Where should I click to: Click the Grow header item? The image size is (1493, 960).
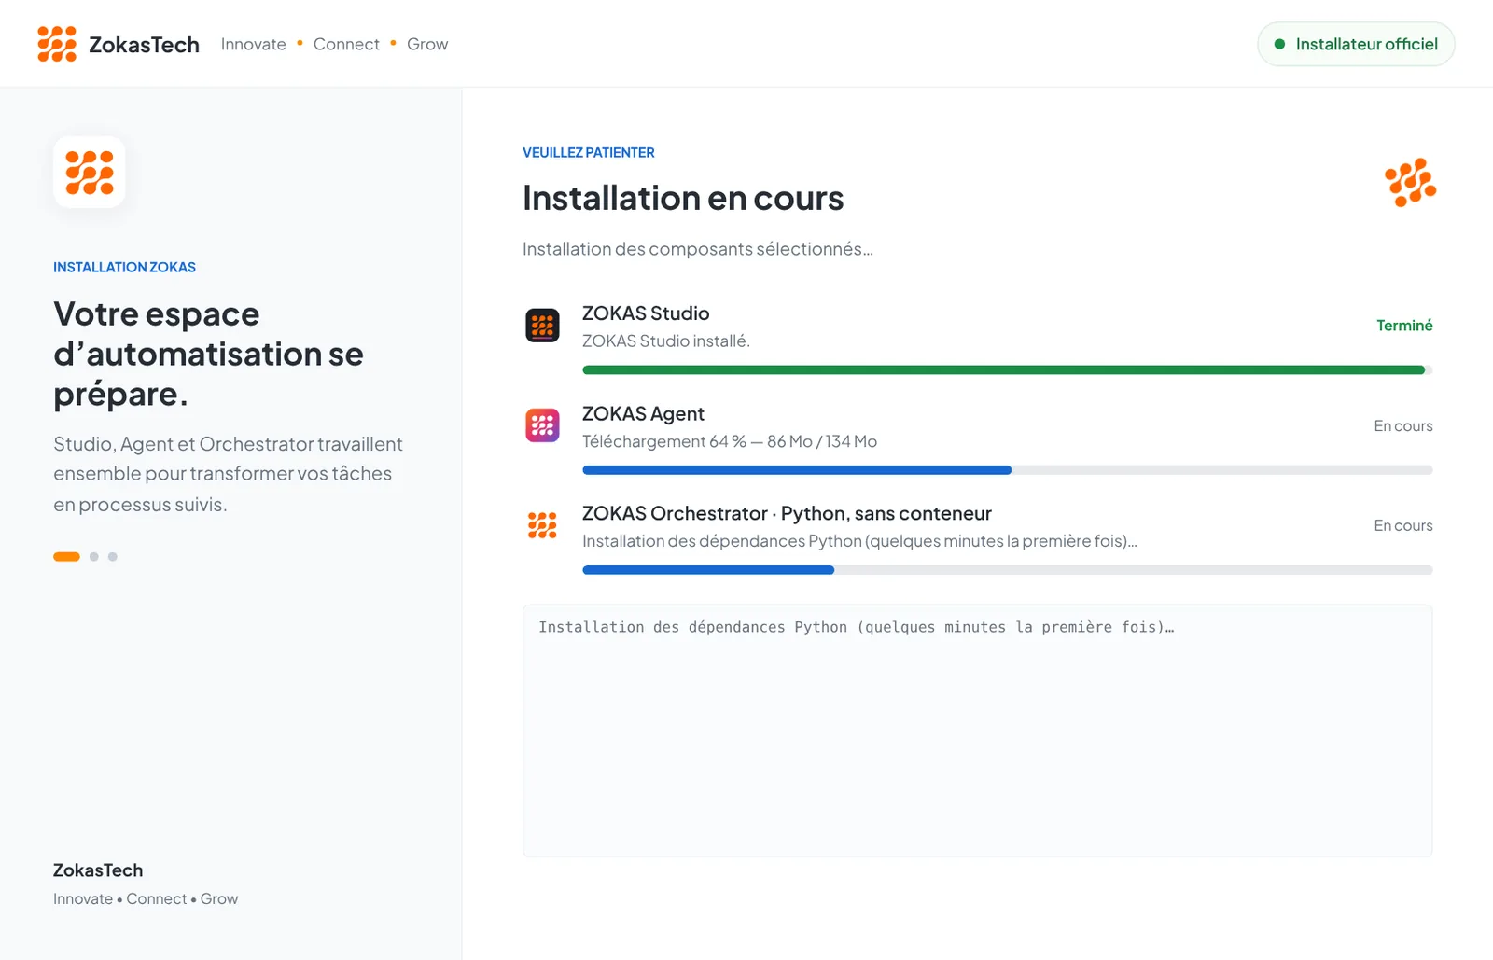[427, 44]
